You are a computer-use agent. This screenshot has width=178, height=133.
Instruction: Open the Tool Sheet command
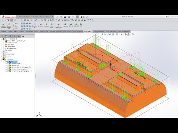pos(52,26)
